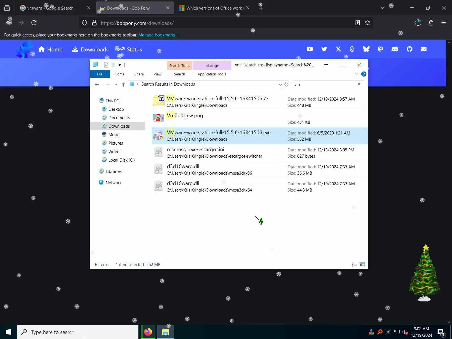Go up one folder level in Explorer
452x339 pixels.
pos(123,84)
